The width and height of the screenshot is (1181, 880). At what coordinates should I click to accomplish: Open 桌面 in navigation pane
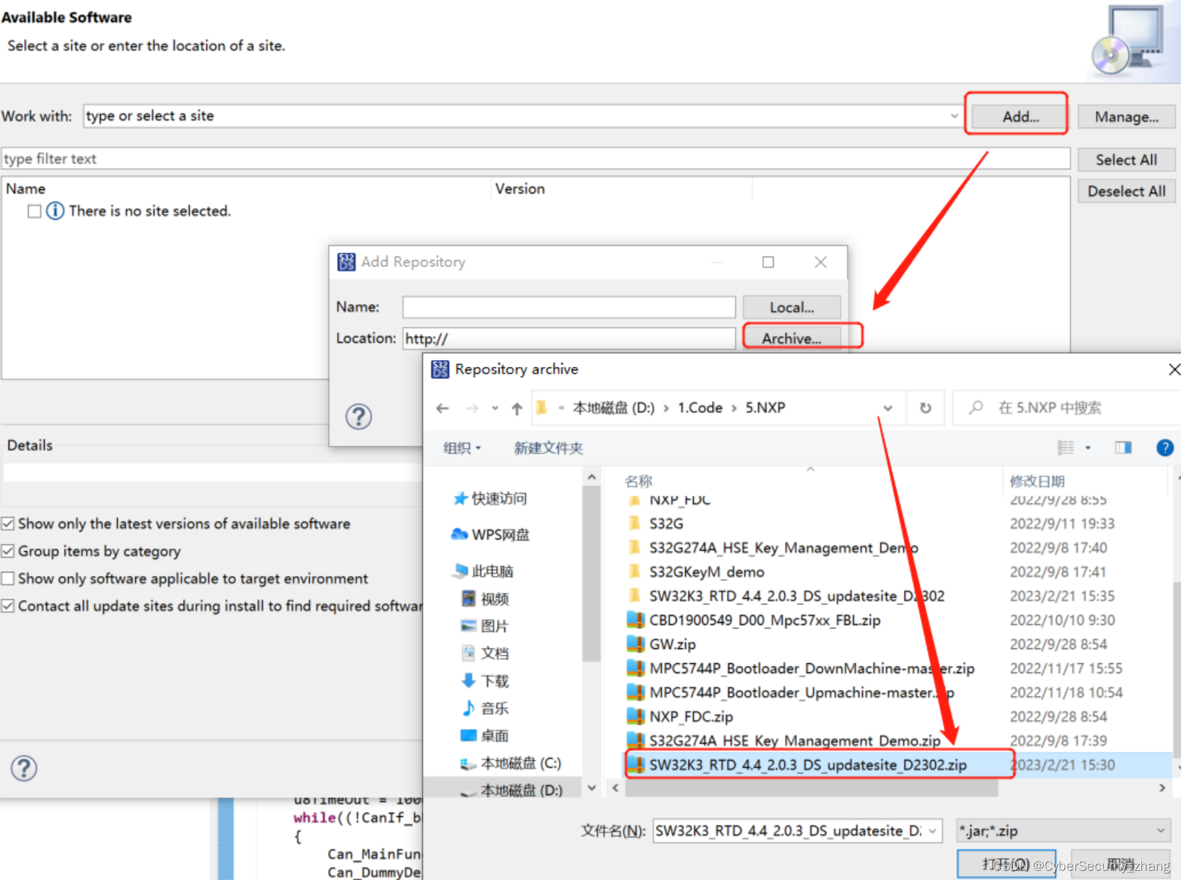(x=485, y=735)
